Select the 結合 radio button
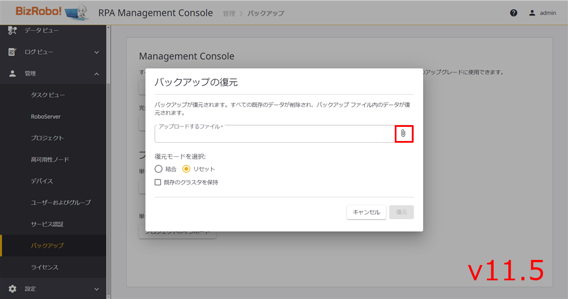This screenshot has height=299, width=568. pyautogui.click(x=158, y=169)
